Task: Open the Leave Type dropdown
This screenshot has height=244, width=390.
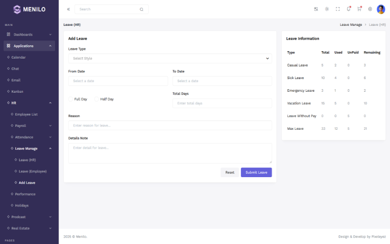Action: point(170,59)
